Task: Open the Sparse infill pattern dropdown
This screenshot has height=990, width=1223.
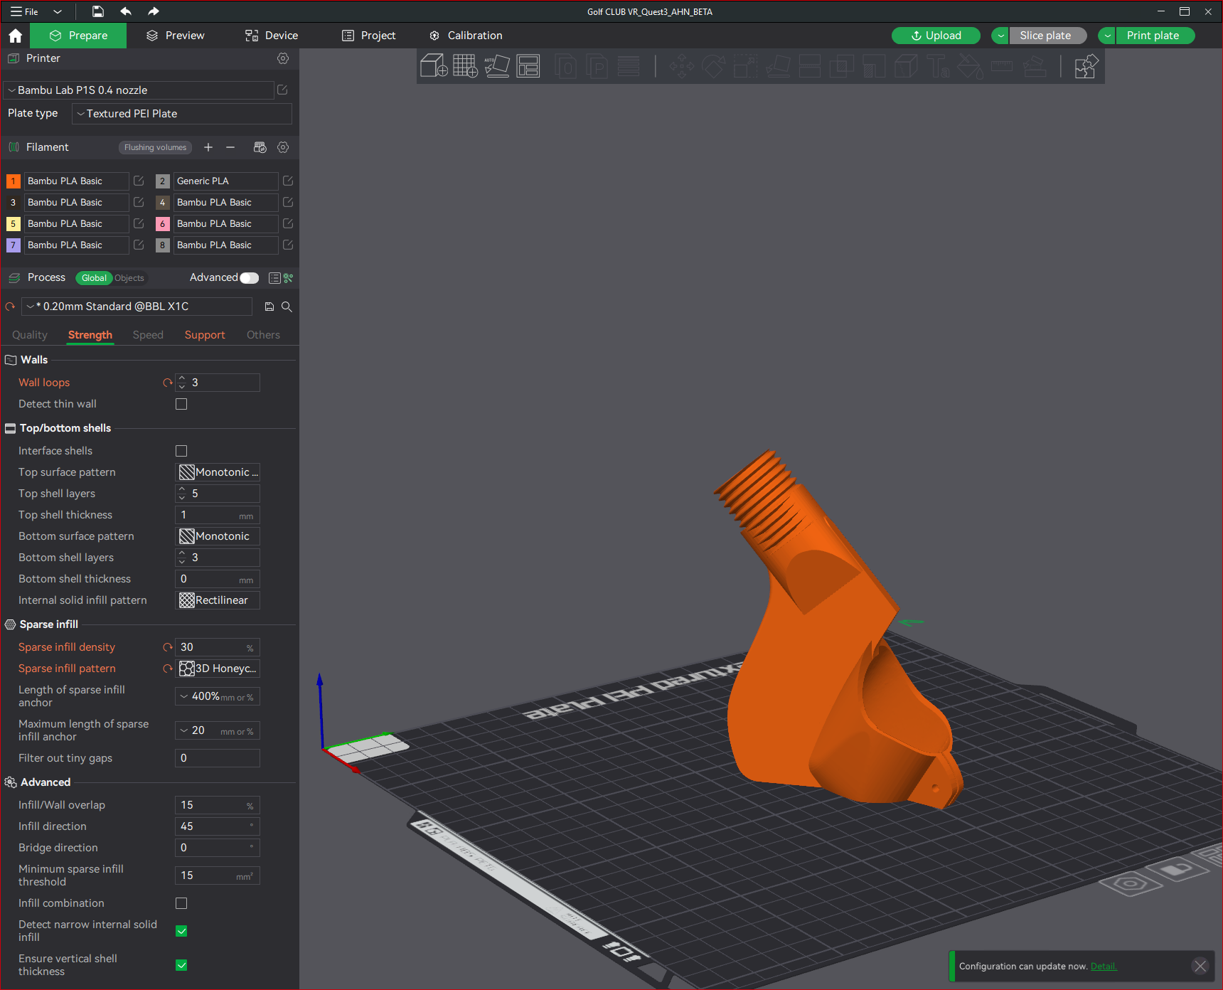Action: coord(218,669)
